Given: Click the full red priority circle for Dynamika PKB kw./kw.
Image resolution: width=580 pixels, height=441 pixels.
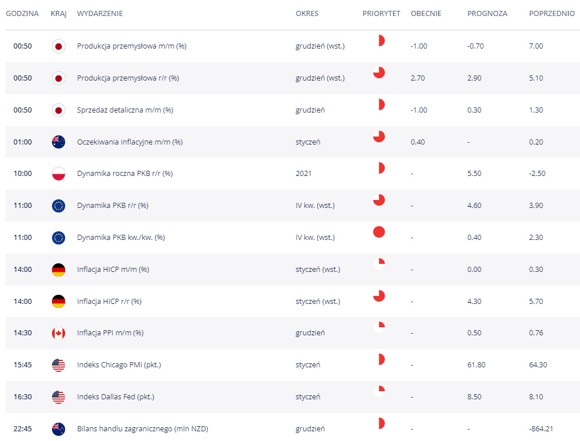Looking at the screenshot, I should pos(378,232).
